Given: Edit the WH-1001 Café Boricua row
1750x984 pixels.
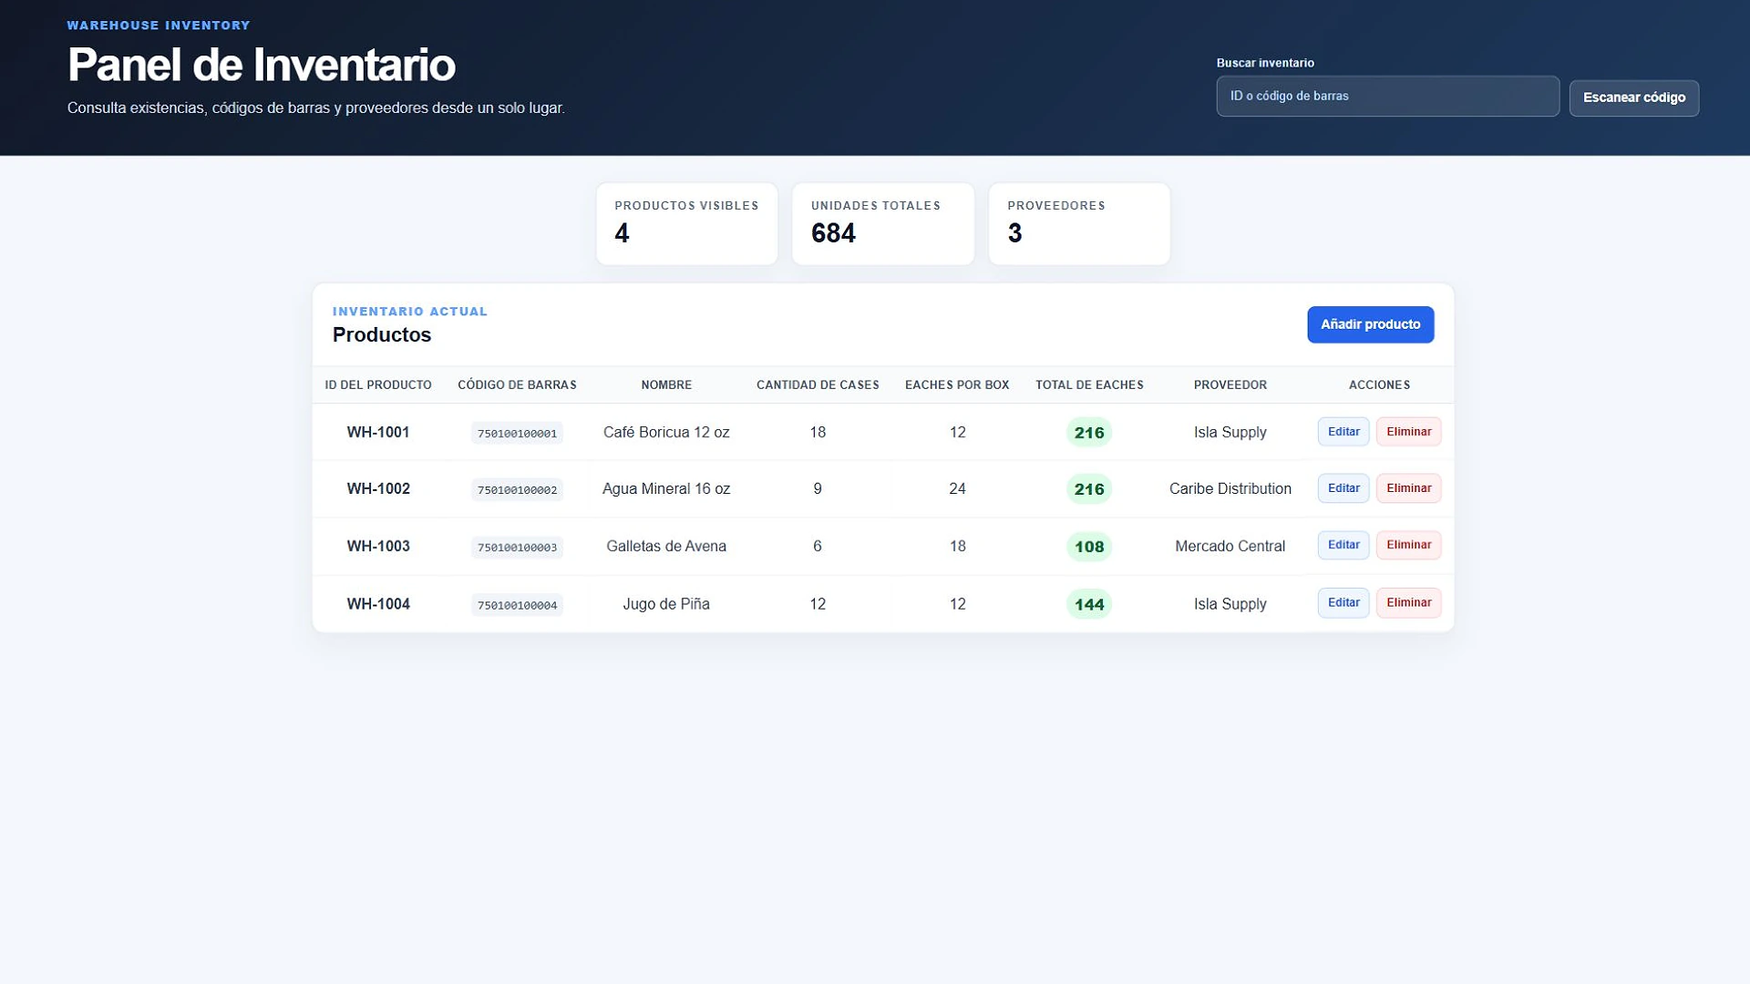Looking at the screenshot, I should 1343,432.
